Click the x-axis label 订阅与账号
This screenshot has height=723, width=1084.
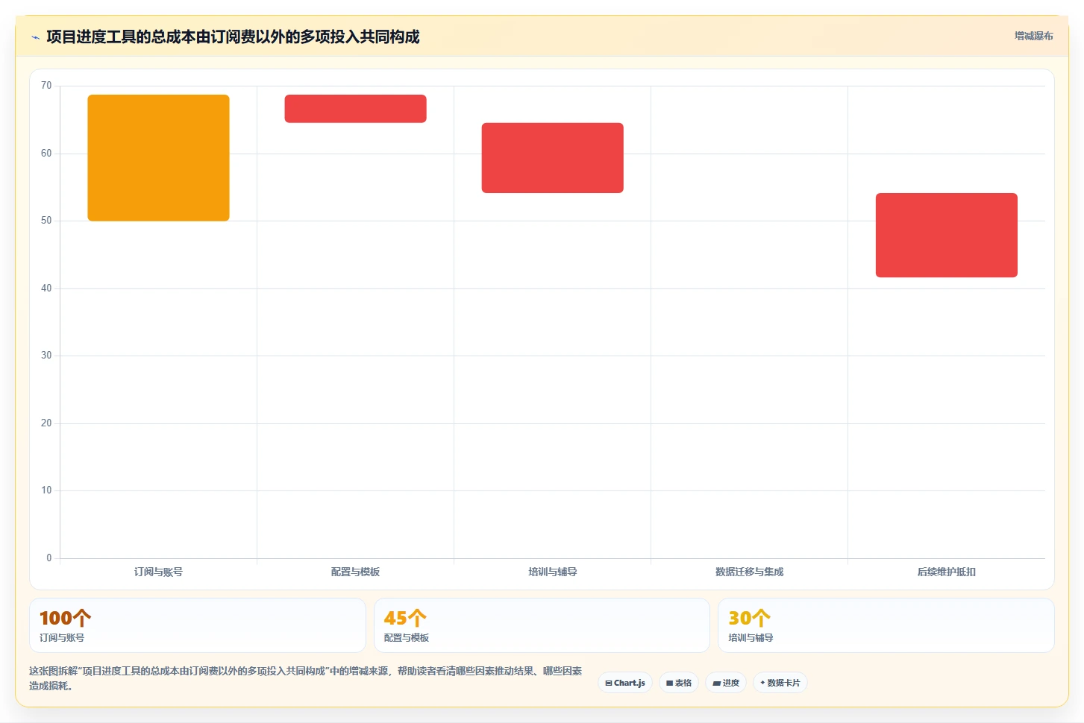tap(158, 572)
